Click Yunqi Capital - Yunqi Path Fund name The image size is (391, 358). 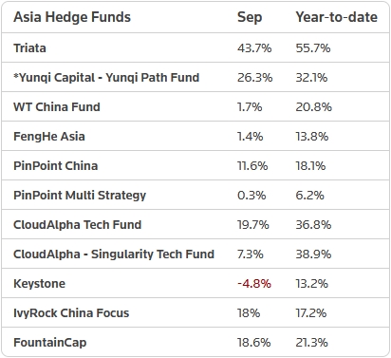point(106,78)
